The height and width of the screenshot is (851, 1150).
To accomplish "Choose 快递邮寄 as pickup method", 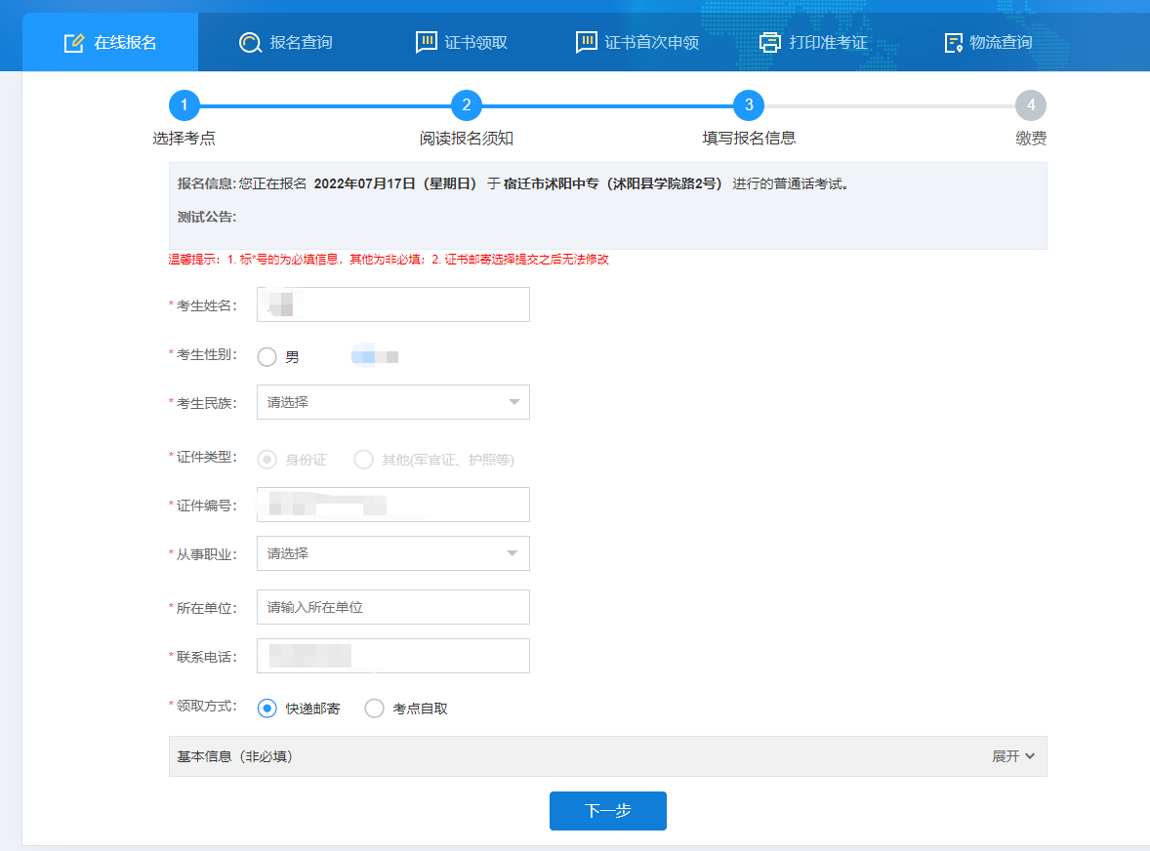I will coord(267,709).
